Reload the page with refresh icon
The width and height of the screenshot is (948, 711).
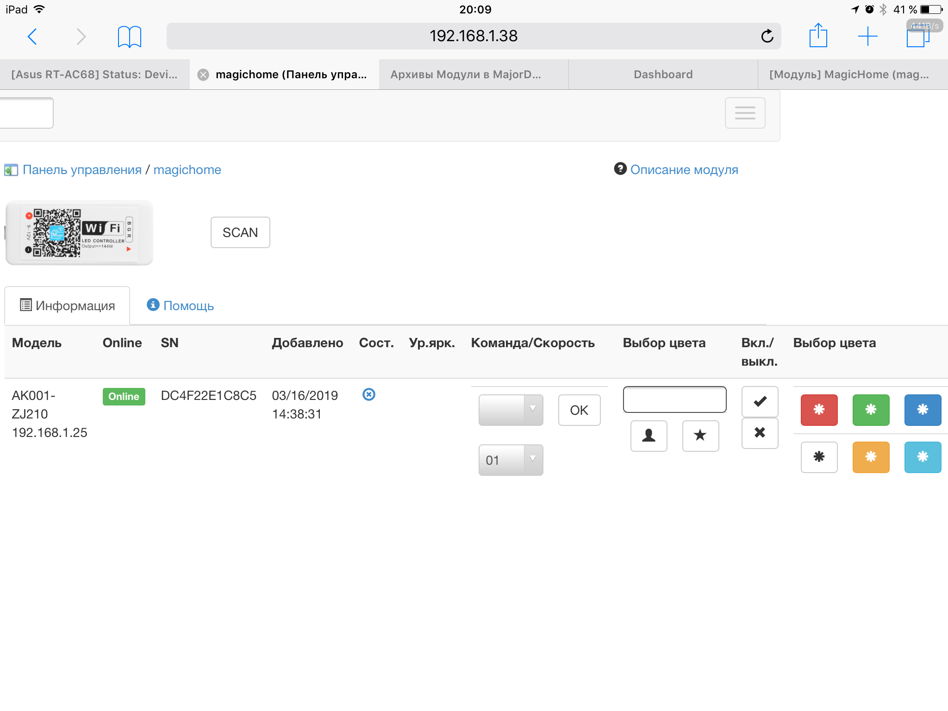click(767, 36)
